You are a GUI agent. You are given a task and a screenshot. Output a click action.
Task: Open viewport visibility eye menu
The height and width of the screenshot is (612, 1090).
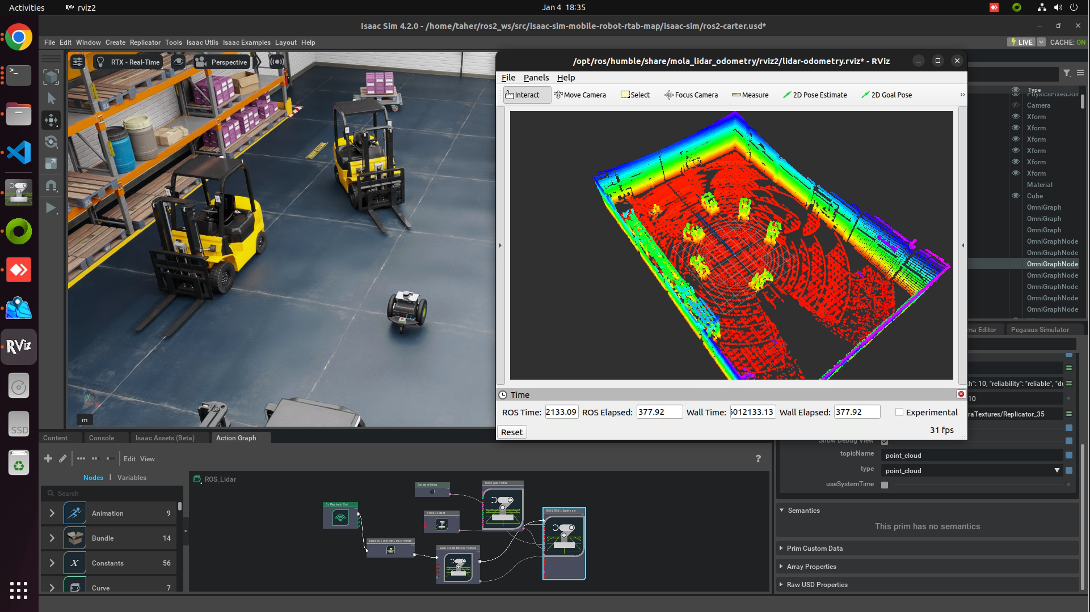pos(178,62)
